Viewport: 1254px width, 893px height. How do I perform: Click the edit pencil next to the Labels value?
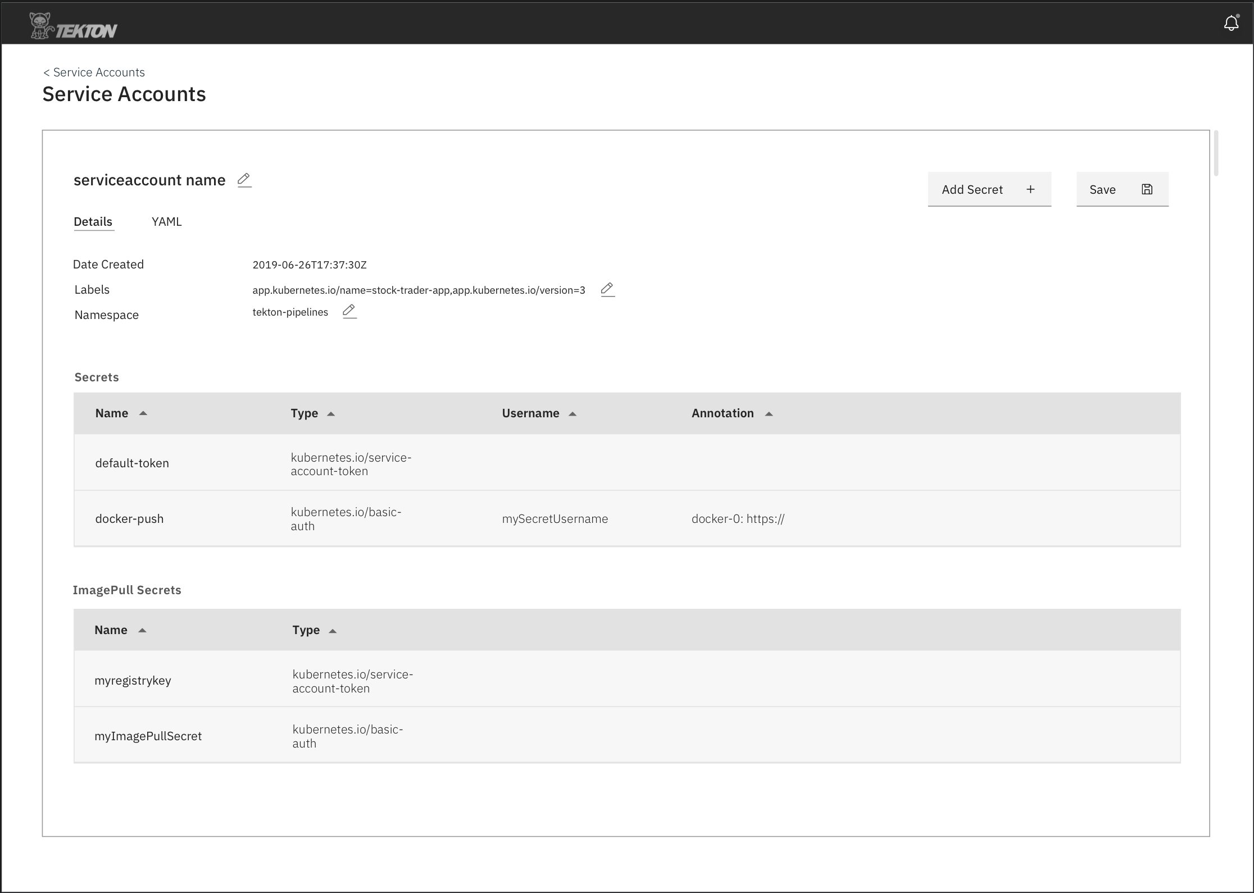tap(607, 289)
